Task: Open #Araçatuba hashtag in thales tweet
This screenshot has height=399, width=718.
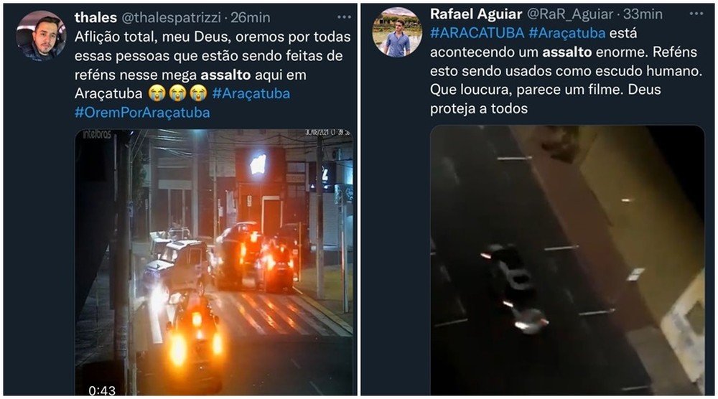Action: [x=251, y=93]
